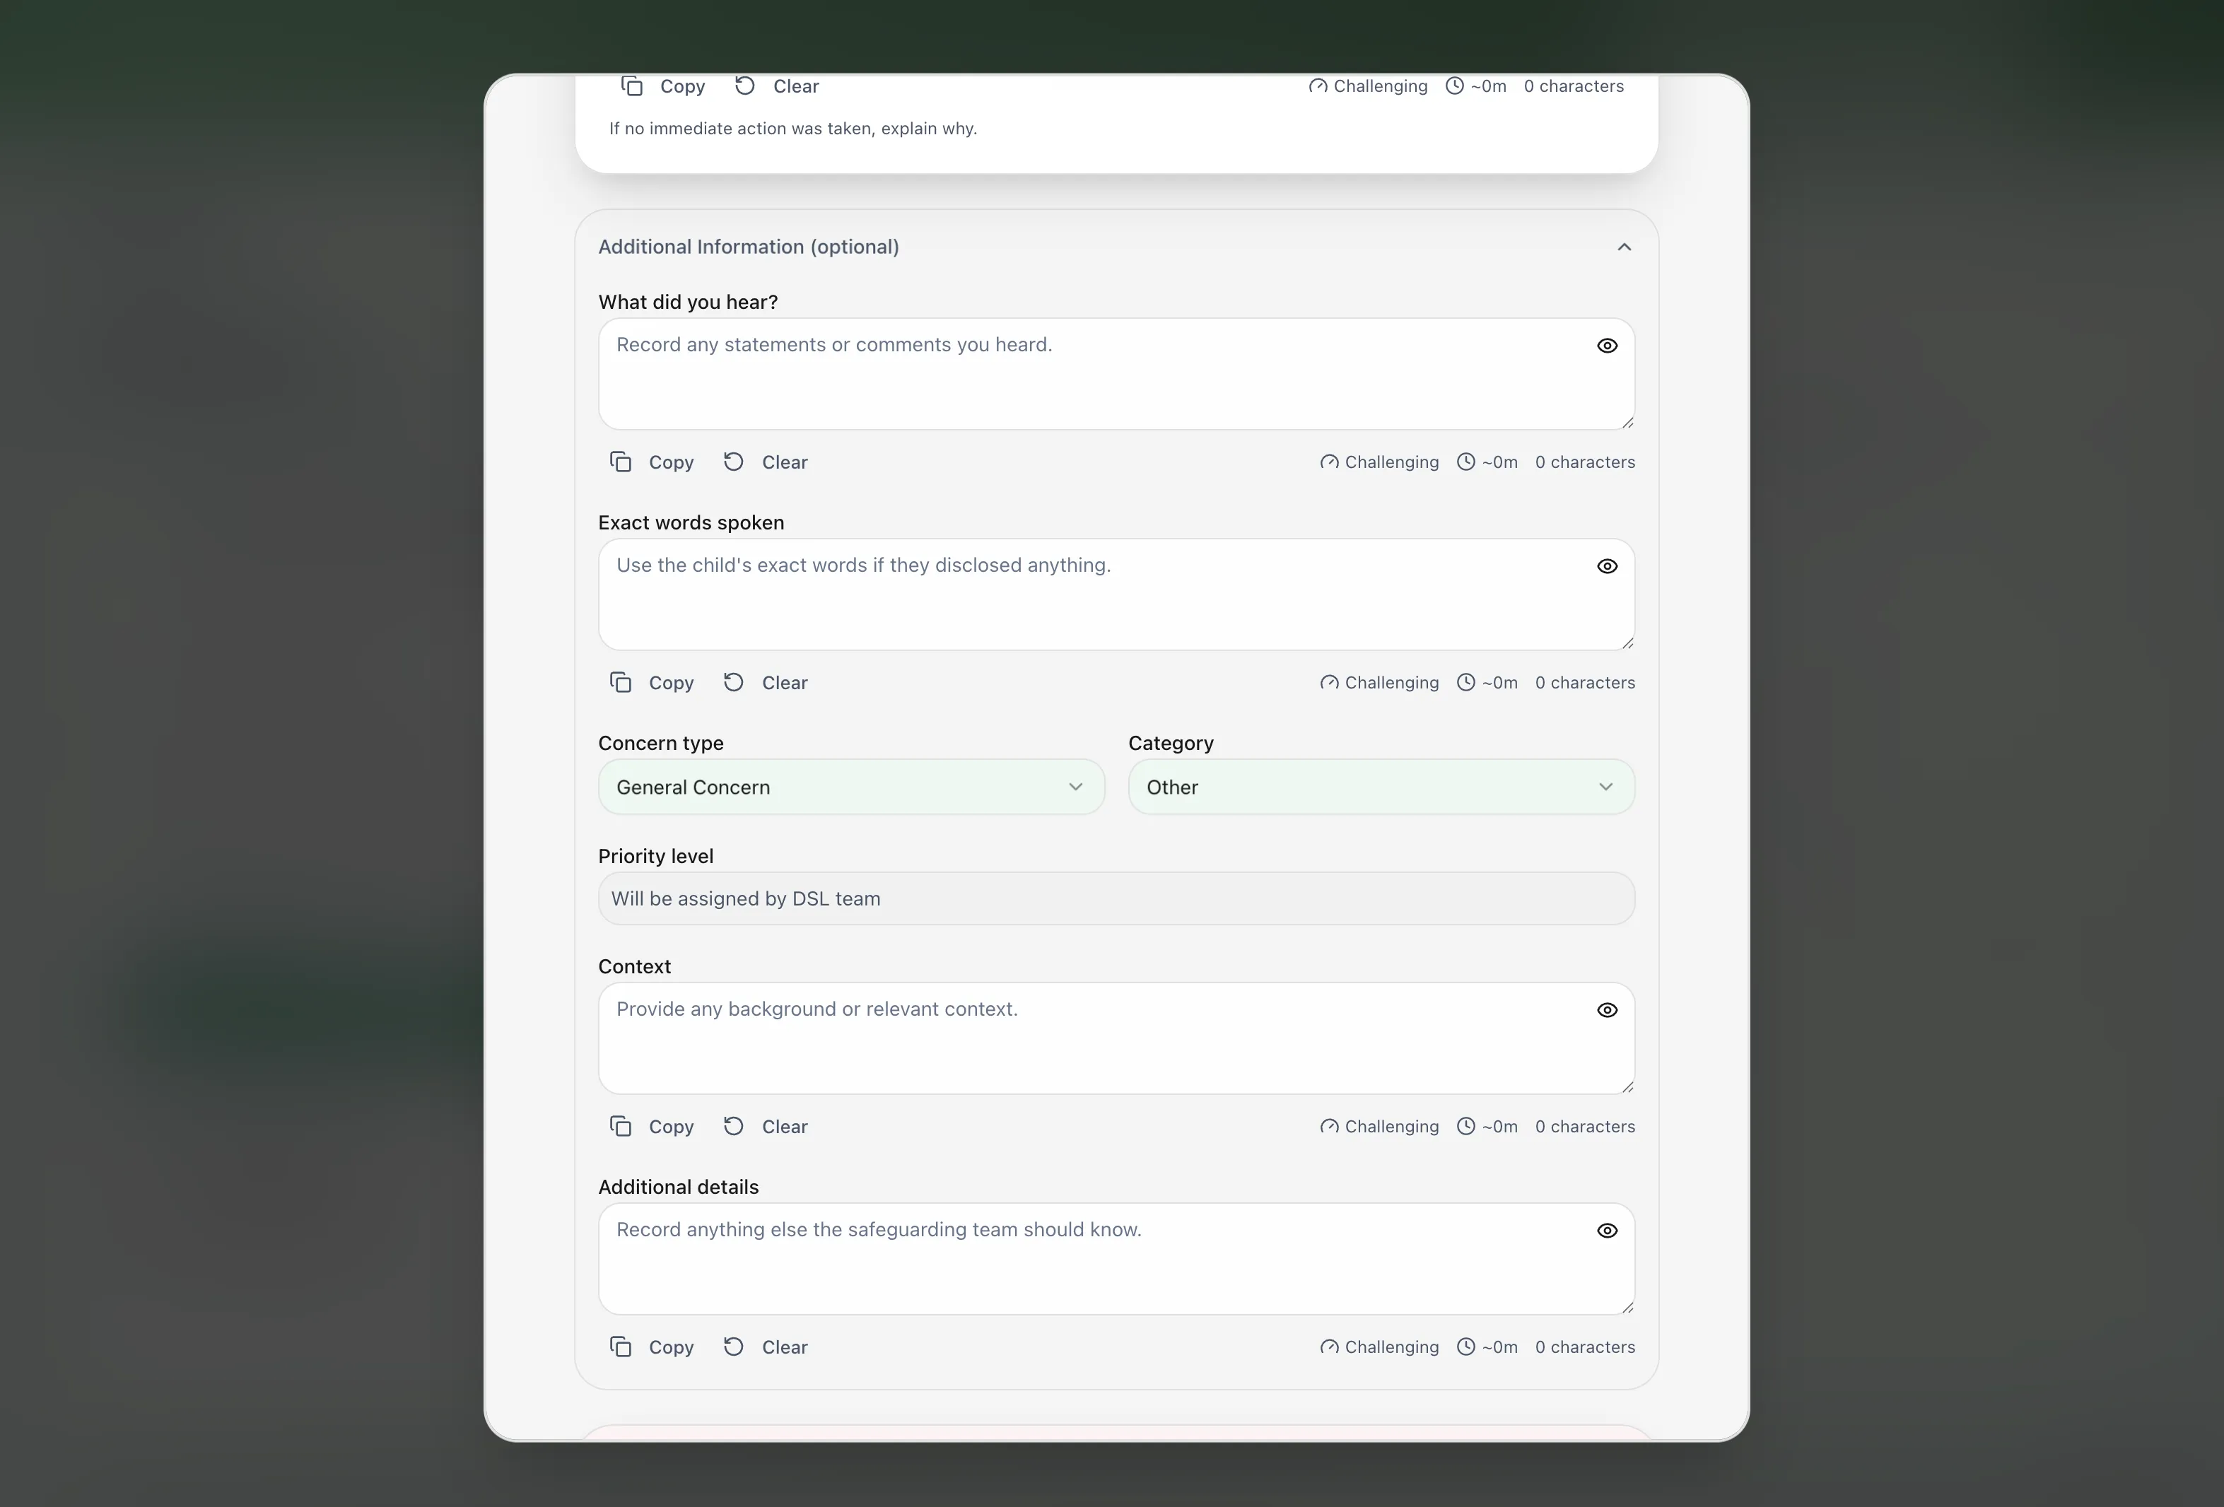This screenshot has height=1507, width=2224.
Task: Toggle the eye icon in the Context field
Action: pyautogui.click(x=1607, y=1009)
